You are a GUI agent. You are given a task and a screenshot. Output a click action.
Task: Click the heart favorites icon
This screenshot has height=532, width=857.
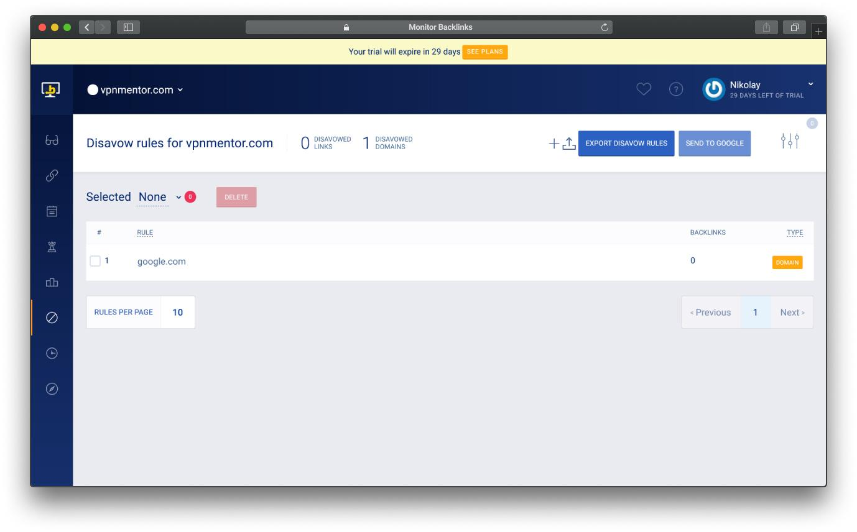click(644, 89)
